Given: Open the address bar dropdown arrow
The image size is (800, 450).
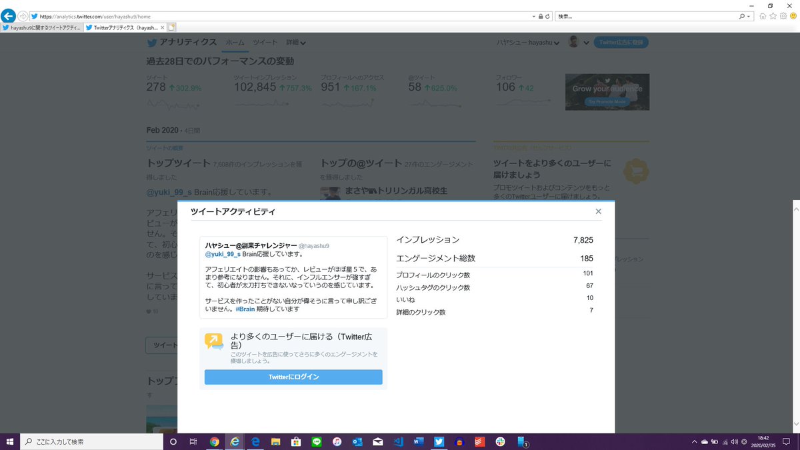Looking at the screenshot, I should 534,16.
